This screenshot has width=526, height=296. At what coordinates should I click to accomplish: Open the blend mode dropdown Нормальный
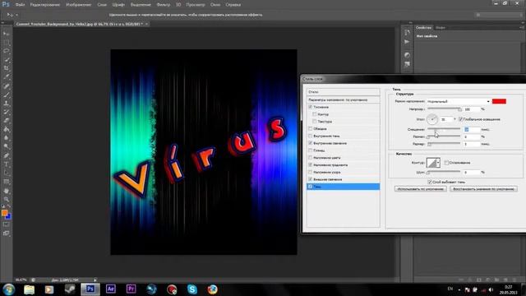click(459, 101)
